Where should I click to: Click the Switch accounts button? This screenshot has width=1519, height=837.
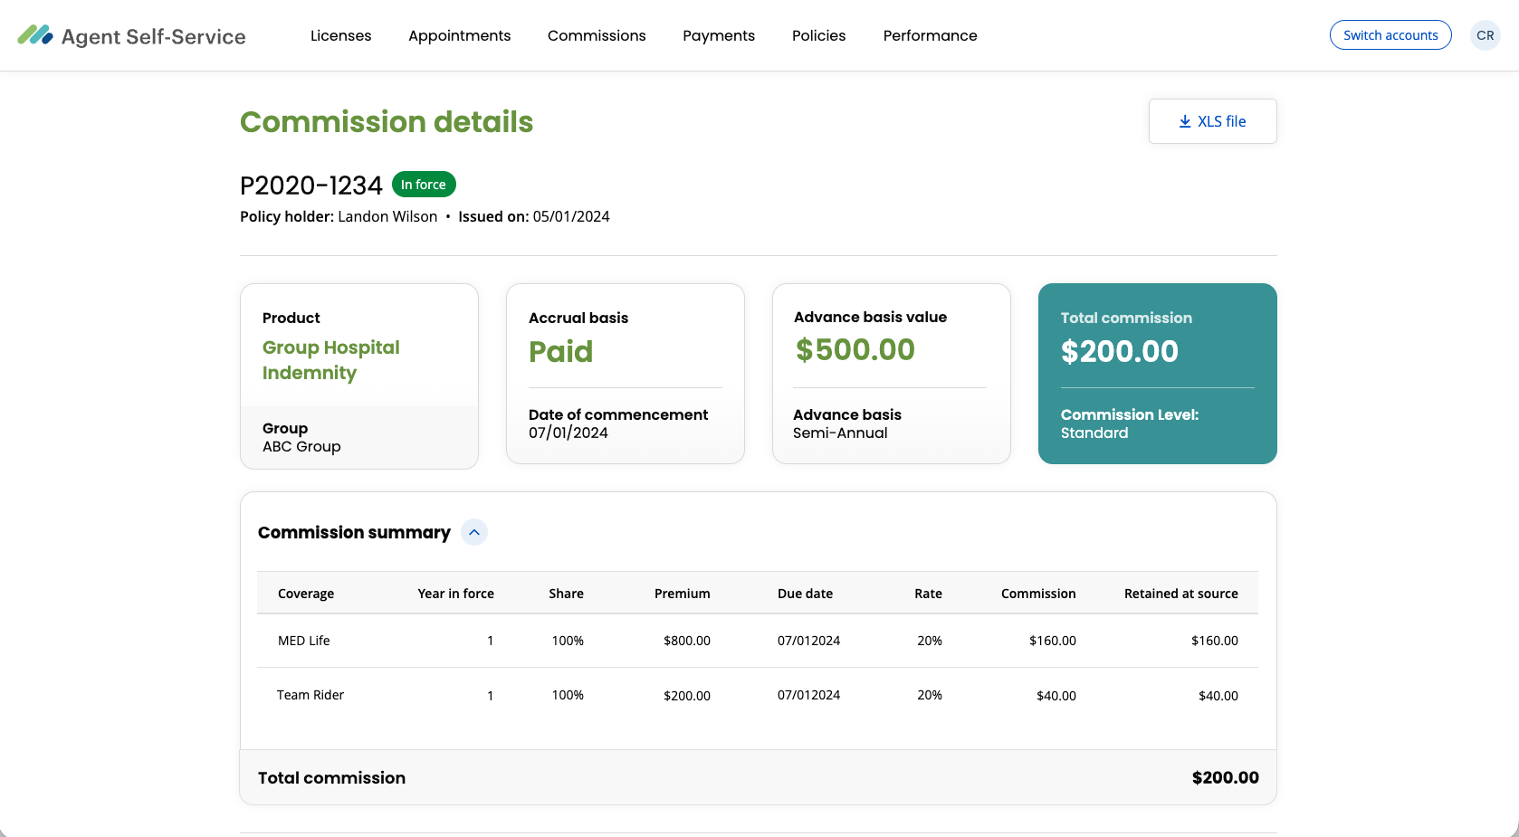1390,35
